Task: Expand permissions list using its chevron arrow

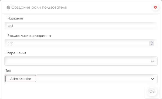Action: [x=153, y=61]
